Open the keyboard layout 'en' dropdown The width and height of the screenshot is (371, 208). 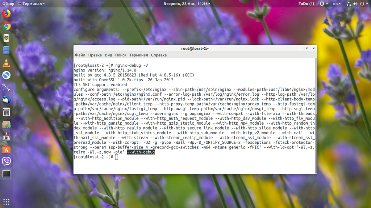coord(336,3)
